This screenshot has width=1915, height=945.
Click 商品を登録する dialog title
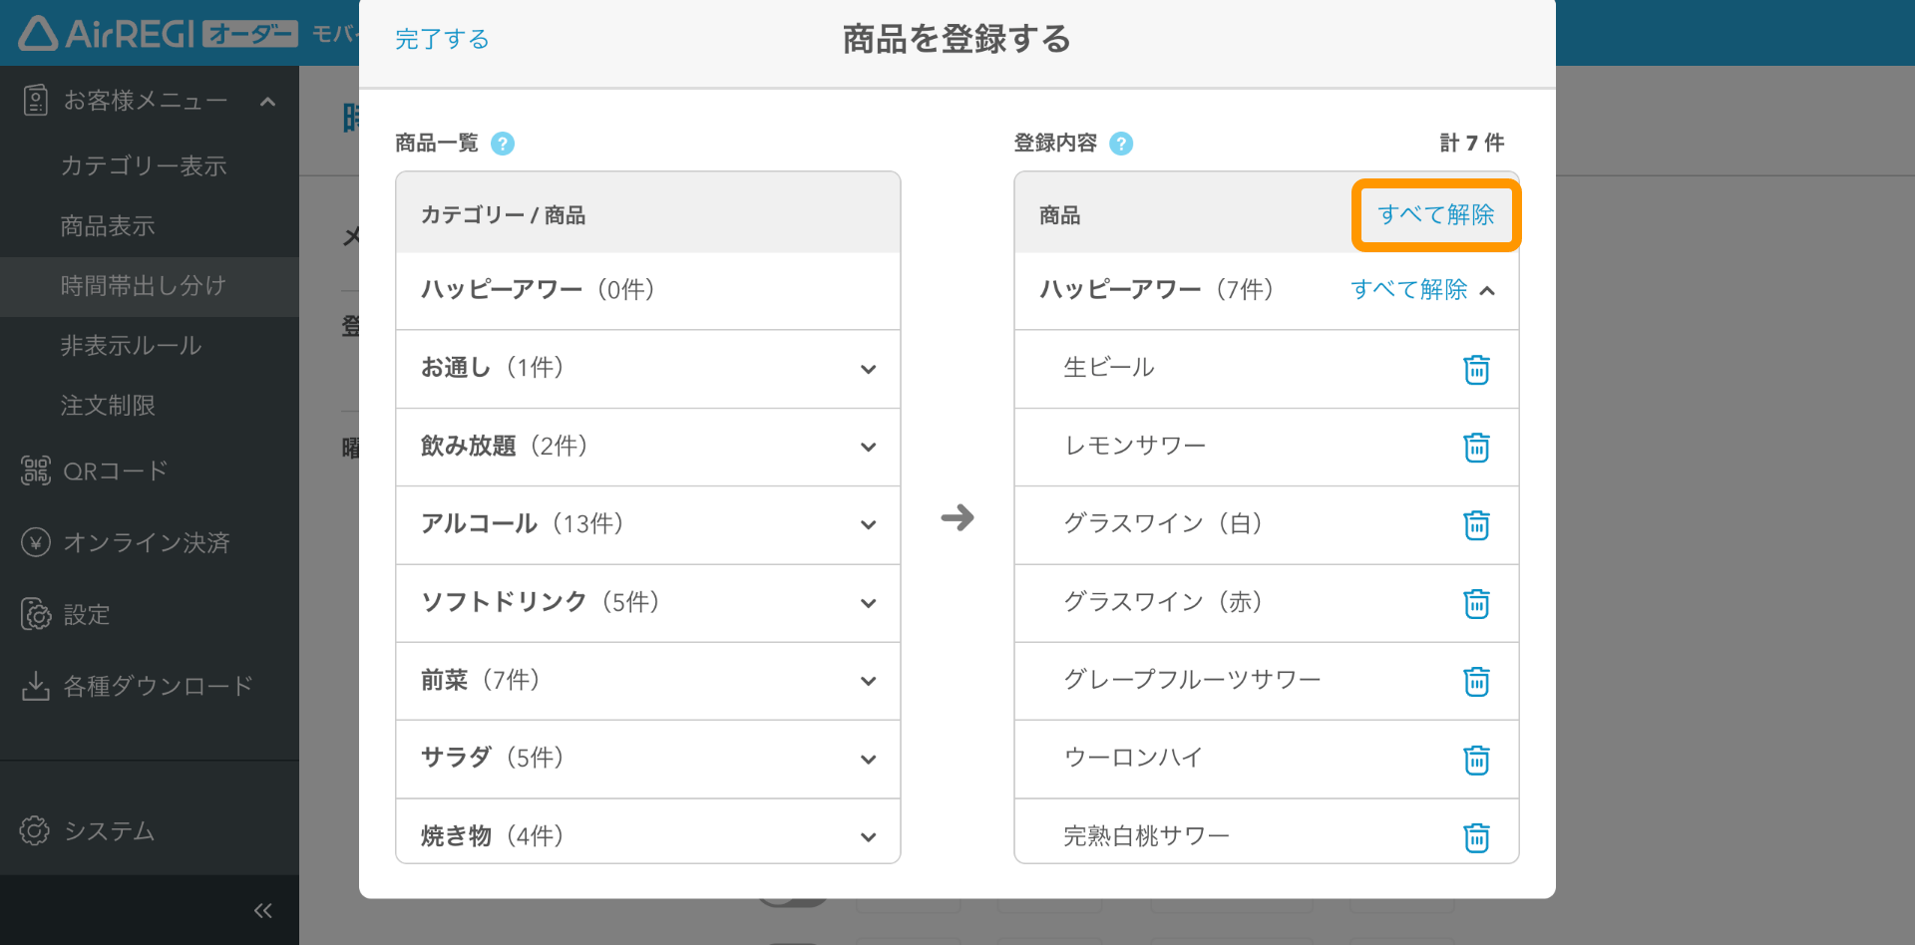pyautogui.click(x=957, y=39)
